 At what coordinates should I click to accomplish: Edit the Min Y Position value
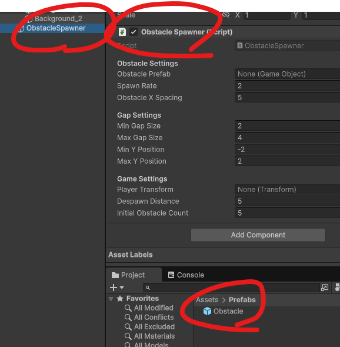(287, 150)
